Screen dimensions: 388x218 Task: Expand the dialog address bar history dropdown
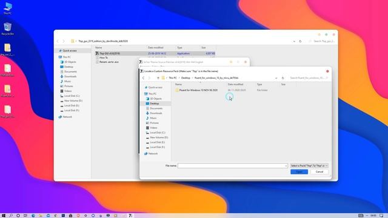(276, 78)
